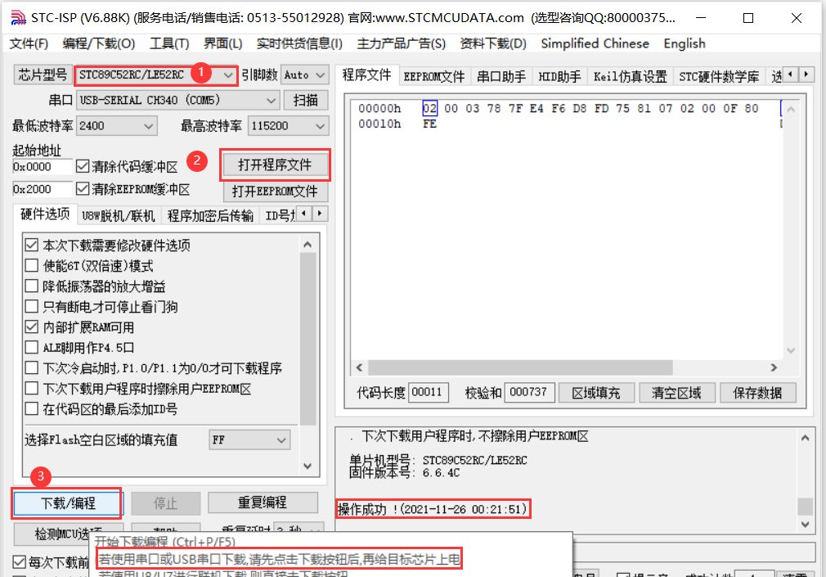Image resolution: width=826 pixels, height=577 pixels.
Task: Click log output scroll-up arrow
Action: click(805, 438)
